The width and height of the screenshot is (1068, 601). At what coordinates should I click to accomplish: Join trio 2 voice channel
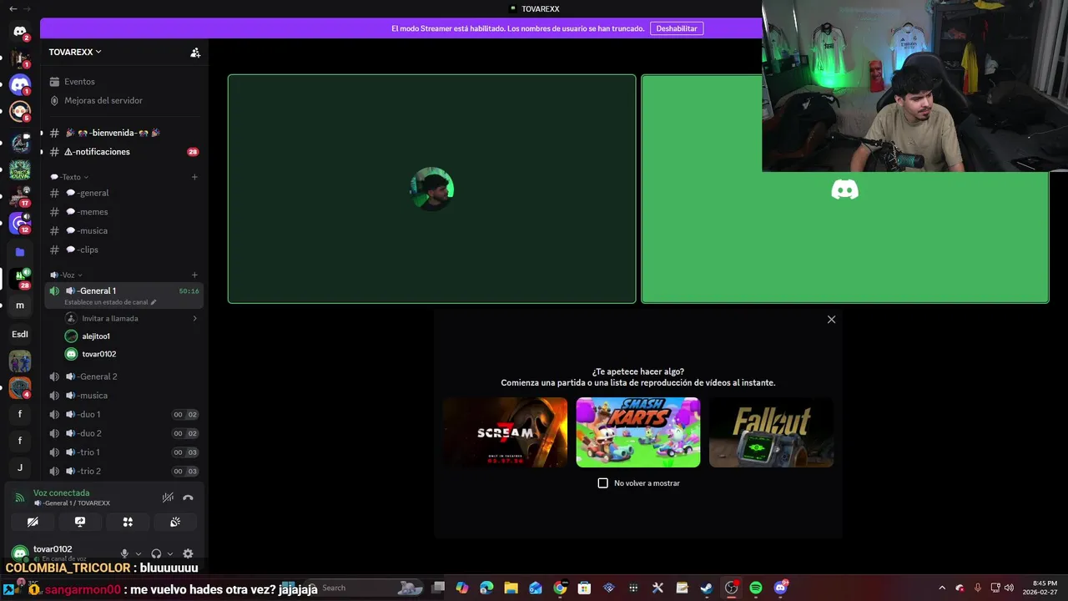pos(123,471)
